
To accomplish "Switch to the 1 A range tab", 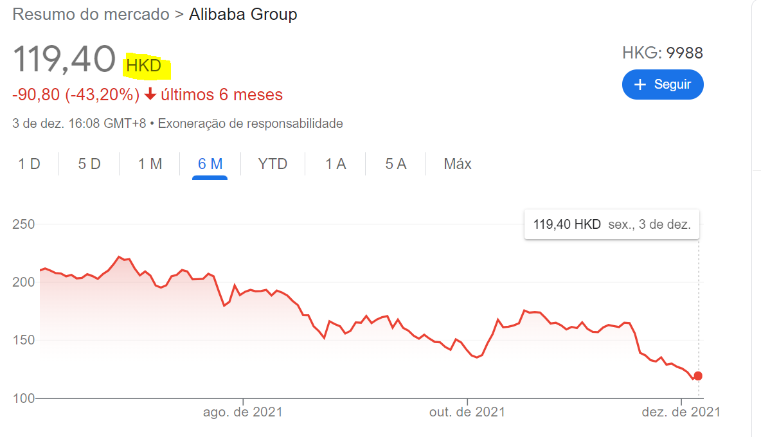I will [x=336, y=164].
